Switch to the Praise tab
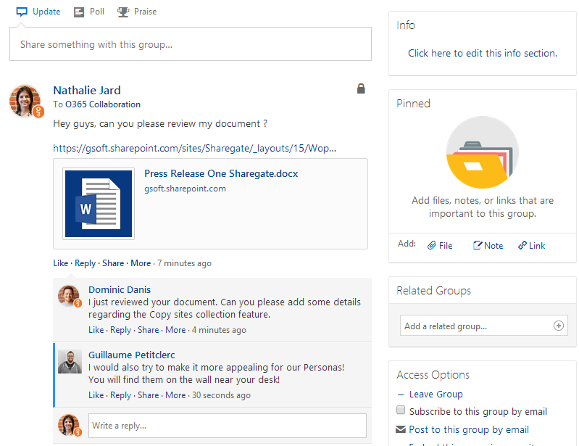The width and height of the screenshot is (579, 446). (x=137, y=12)
